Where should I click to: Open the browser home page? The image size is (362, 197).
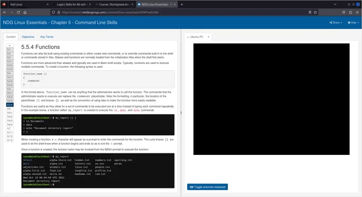point(25,12)
